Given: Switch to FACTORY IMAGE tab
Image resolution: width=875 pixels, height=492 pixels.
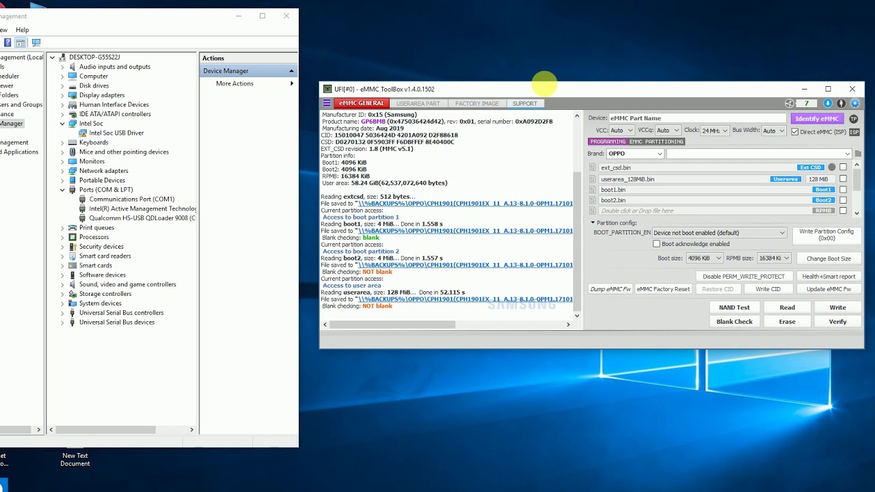Looking at the screenshot, I should click(477, 103).
